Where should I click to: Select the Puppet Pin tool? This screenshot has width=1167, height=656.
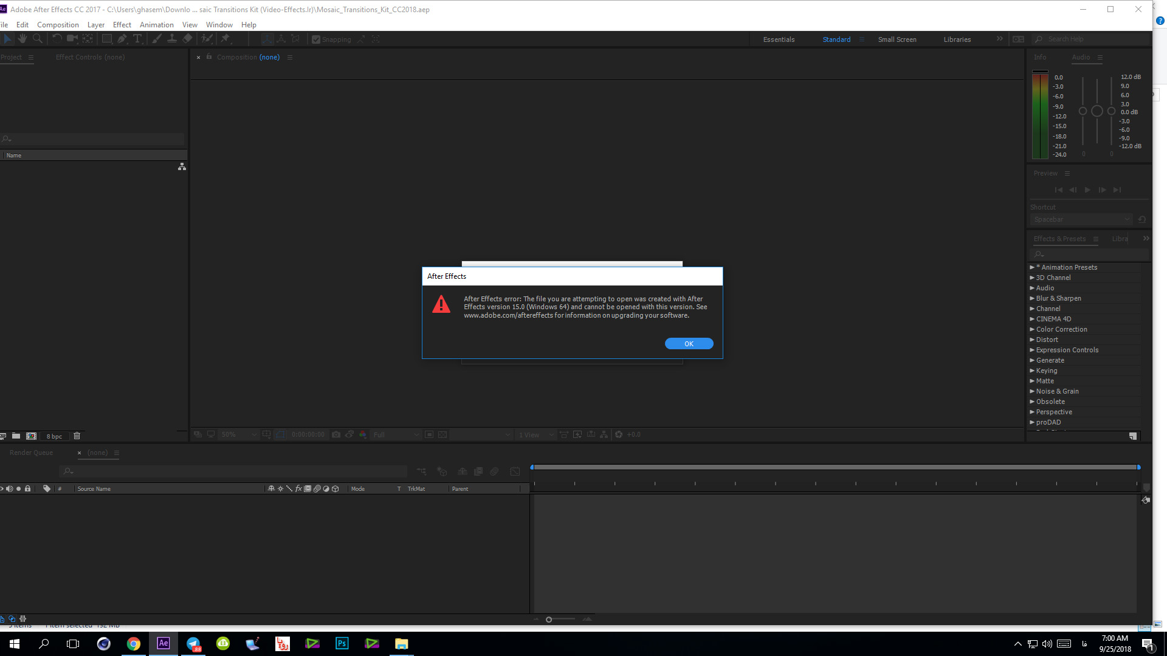[225, 39]
